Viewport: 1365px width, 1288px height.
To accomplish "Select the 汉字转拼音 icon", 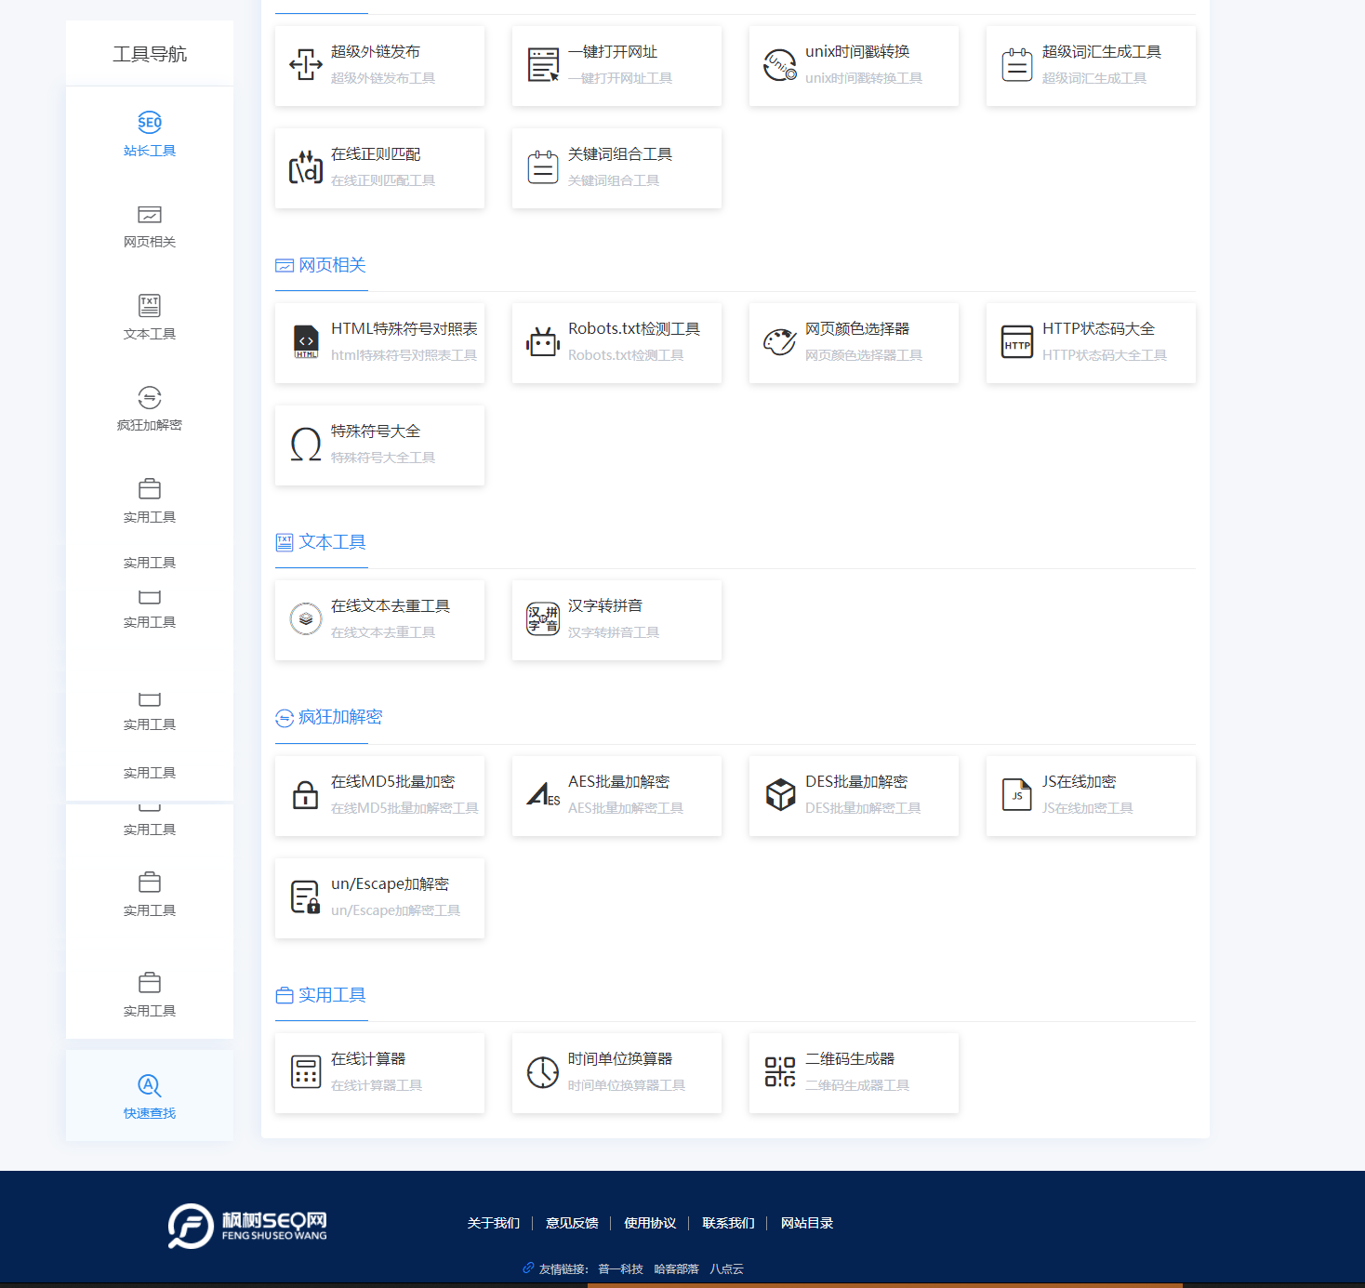I will coord(543,619).
